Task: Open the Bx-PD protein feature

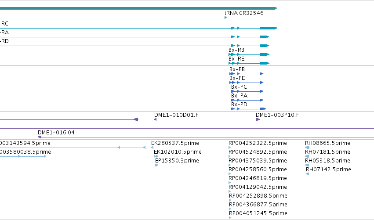Action: tap(239, 105)
